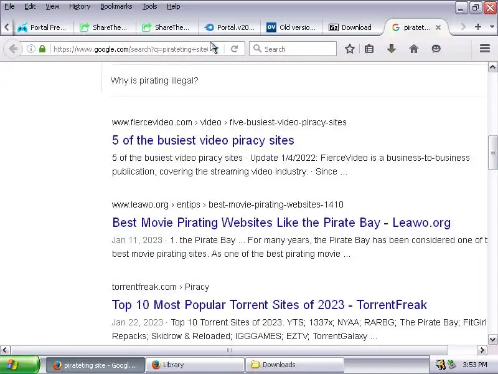This screenshot has width=498, height=374.
Task: Show your bookmarks list icon
Action: coord(369,49)
